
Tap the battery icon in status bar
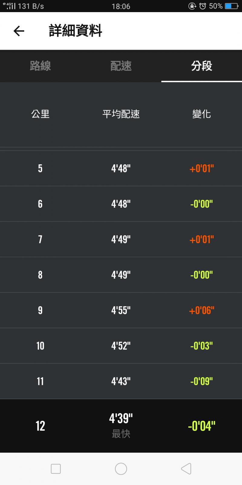231,6
